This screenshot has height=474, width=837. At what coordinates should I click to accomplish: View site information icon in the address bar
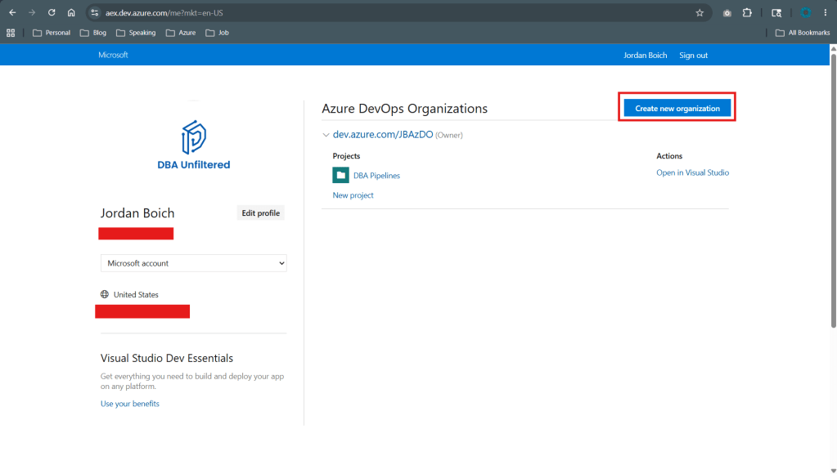pos(94,13)
